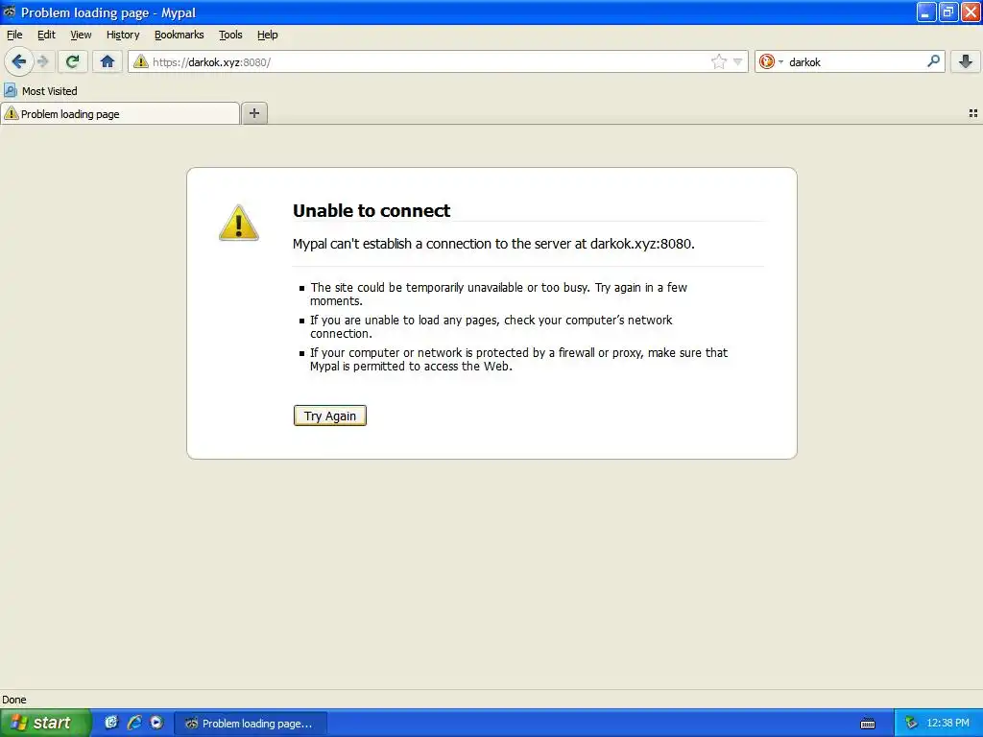Viewport: 983px width, 737px height.
Task: Launch Internet Explorer from quick launch
Action: click(134, 723)
